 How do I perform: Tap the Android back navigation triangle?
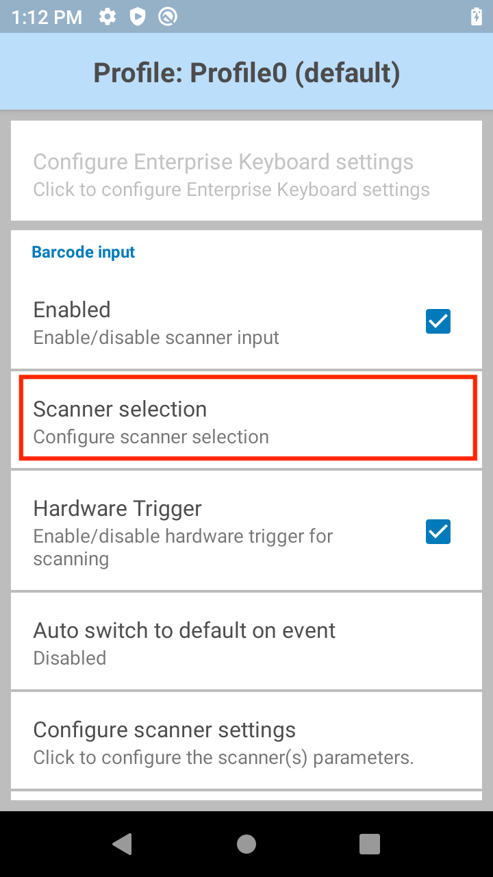point(123,843)
